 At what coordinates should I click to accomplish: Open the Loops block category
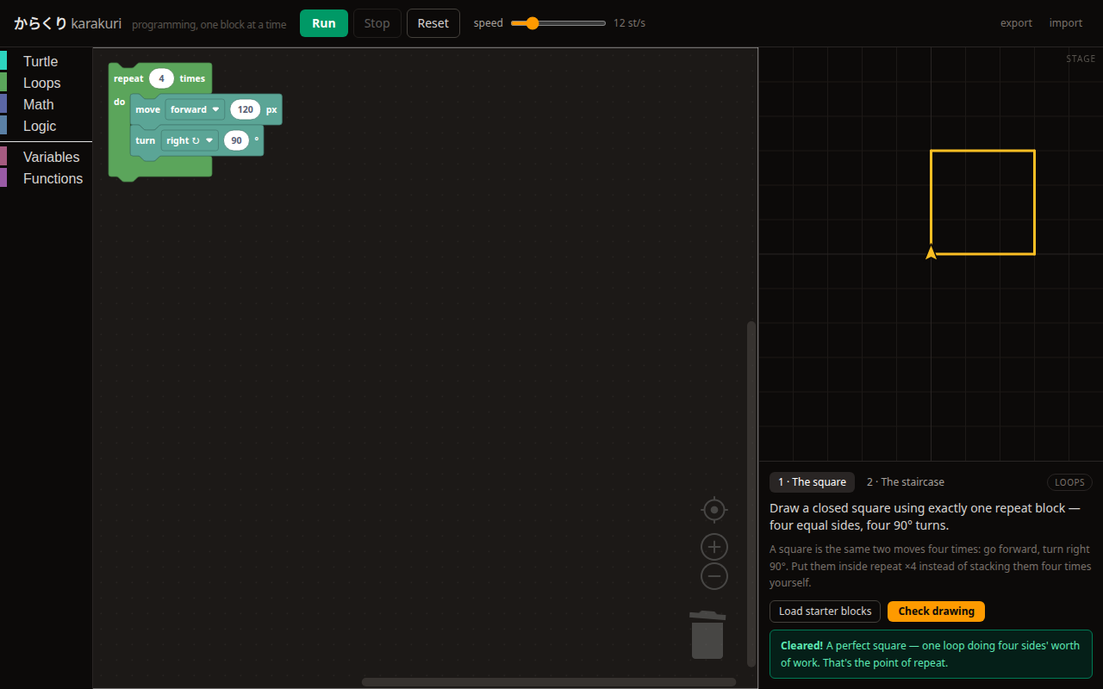click(46, 83)
